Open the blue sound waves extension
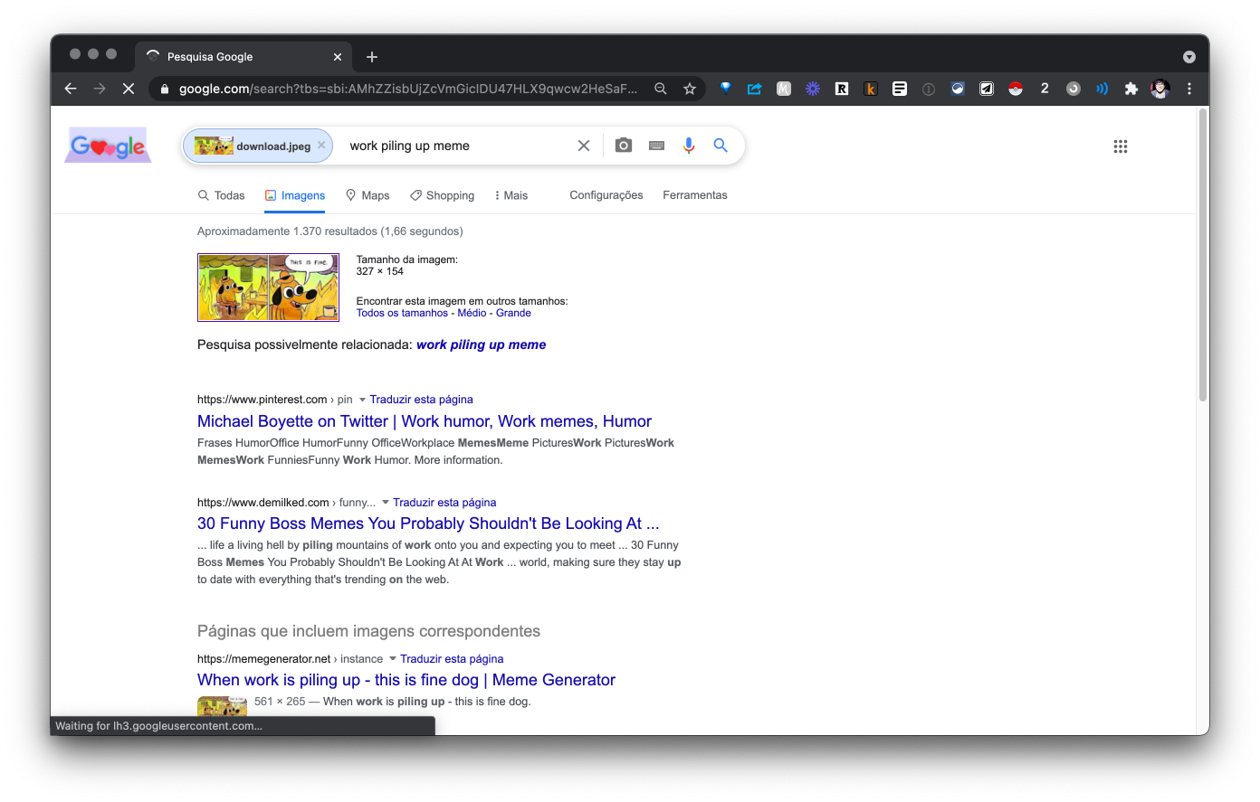This screenshot has width=1260, height=802. coord(1102,89)
